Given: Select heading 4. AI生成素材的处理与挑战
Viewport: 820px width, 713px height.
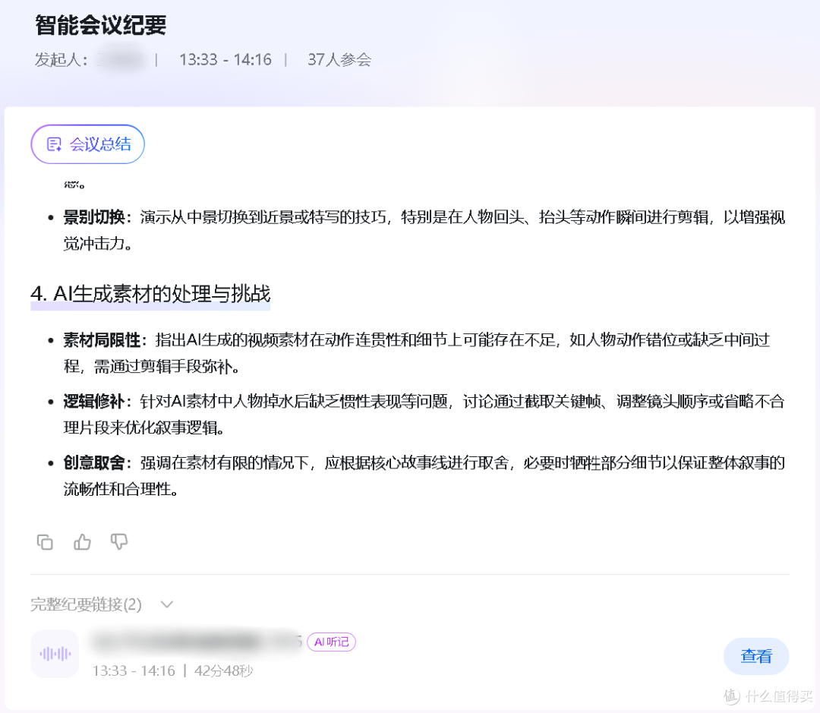Looking at the screenshot, I should tap(150, 294).
